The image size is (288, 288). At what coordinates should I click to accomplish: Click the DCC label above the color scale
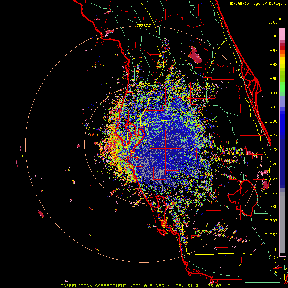click(281, 19)
